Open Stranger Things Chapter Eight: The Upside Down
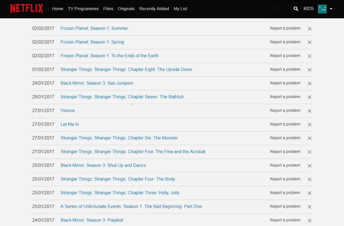Image resolution: width=344 pixels, height=226 pixels. [x=126, y=69]
